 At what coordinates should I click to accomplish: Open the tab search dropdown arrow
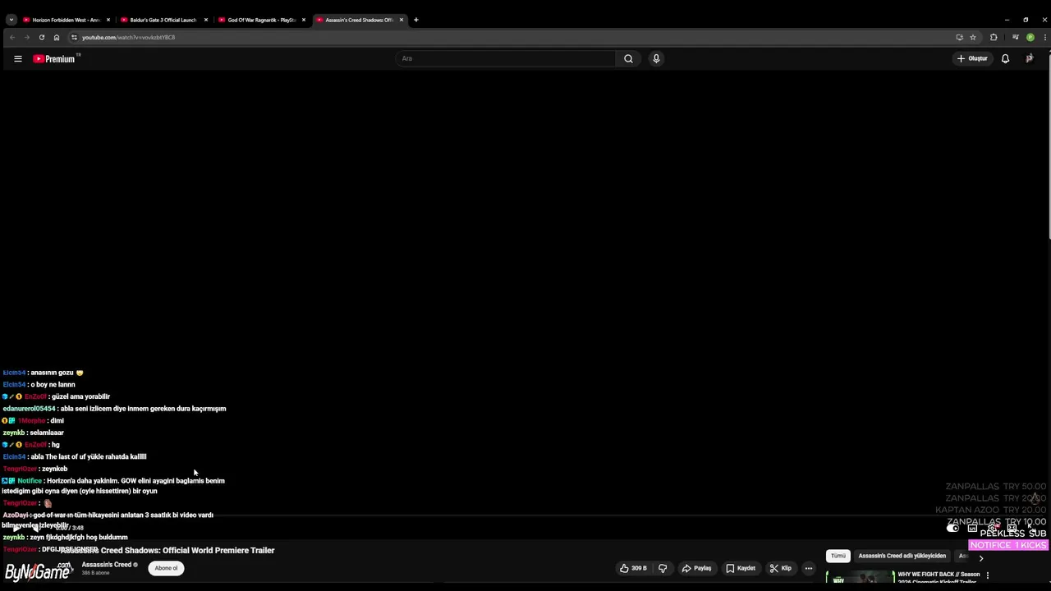[x=11, y=20]
